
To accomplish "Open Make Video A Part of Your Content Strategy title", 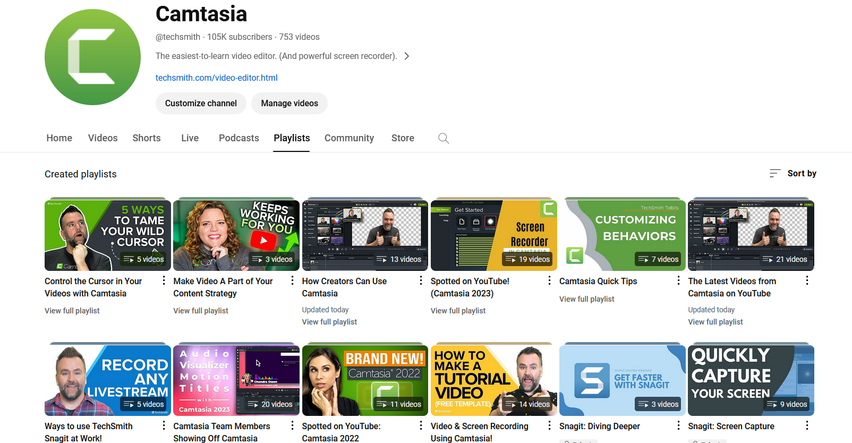I will pos(223,287).
